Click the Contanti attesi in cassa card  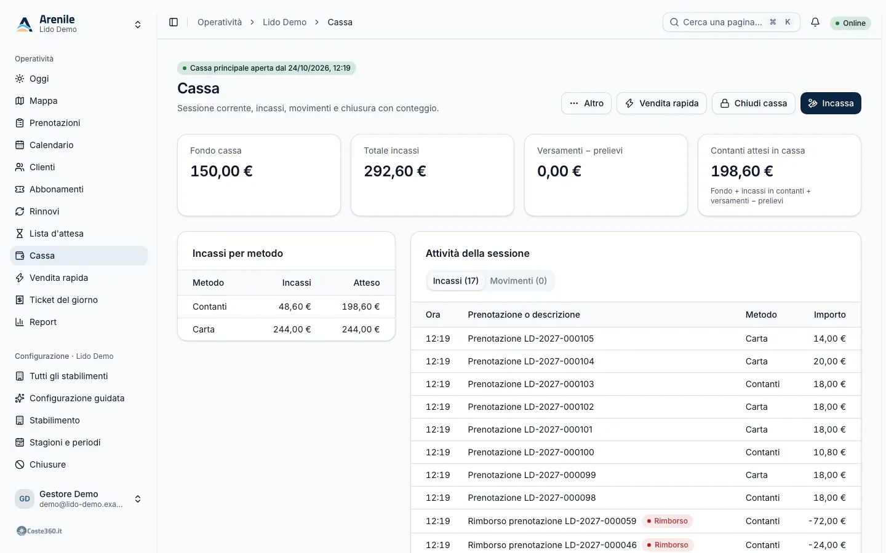(x=780, y=175)
